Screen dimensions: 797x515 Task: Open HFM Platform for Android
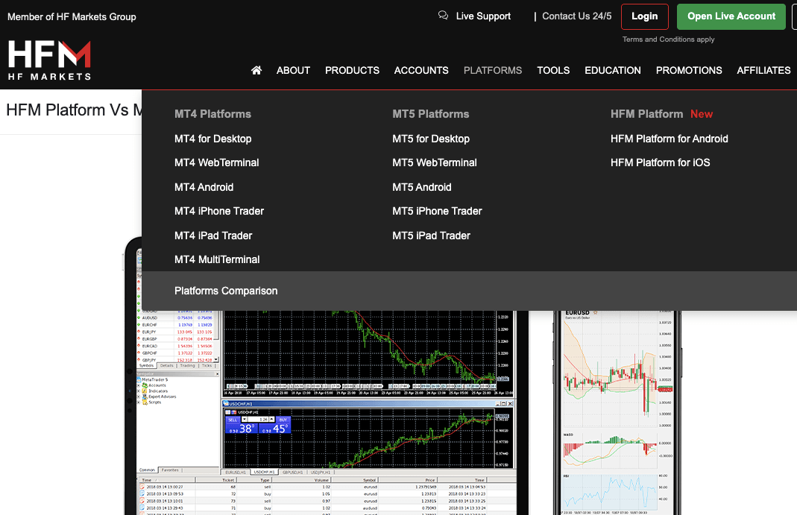(670, 139)
